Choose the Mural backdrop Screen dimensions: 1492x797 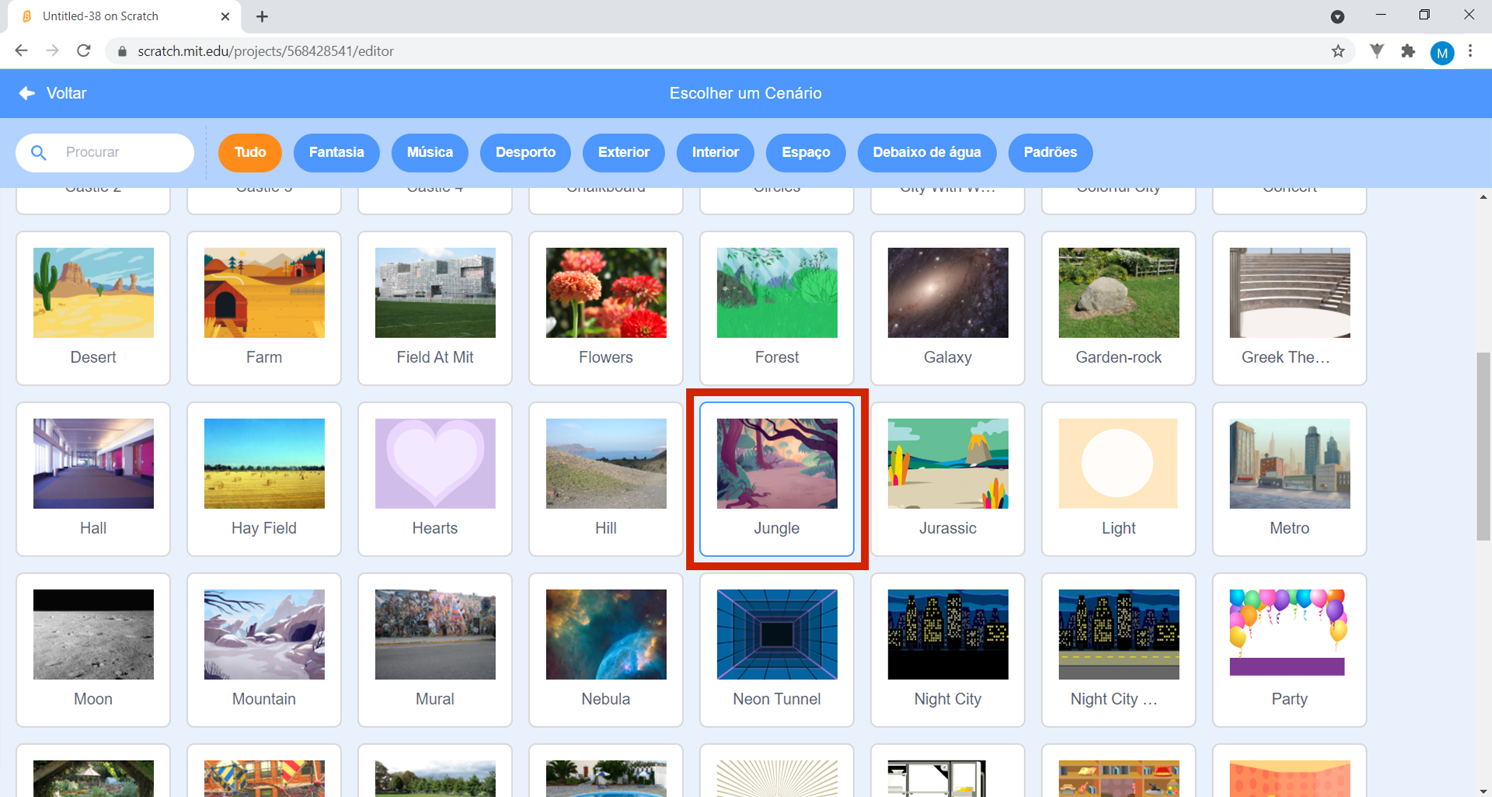coord(435,650)
